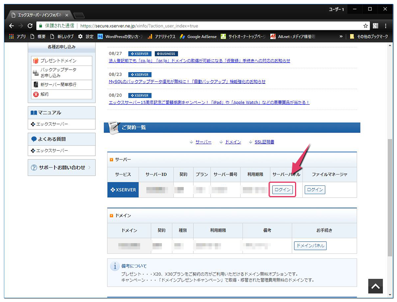
Task: Open the Apps bookmark shortcut
Action: pos(17,37)
